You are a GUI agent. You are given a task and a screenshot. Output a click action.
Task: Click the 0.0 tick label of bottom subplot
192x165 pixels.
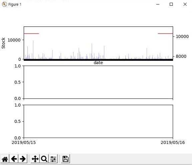(18, 138)
